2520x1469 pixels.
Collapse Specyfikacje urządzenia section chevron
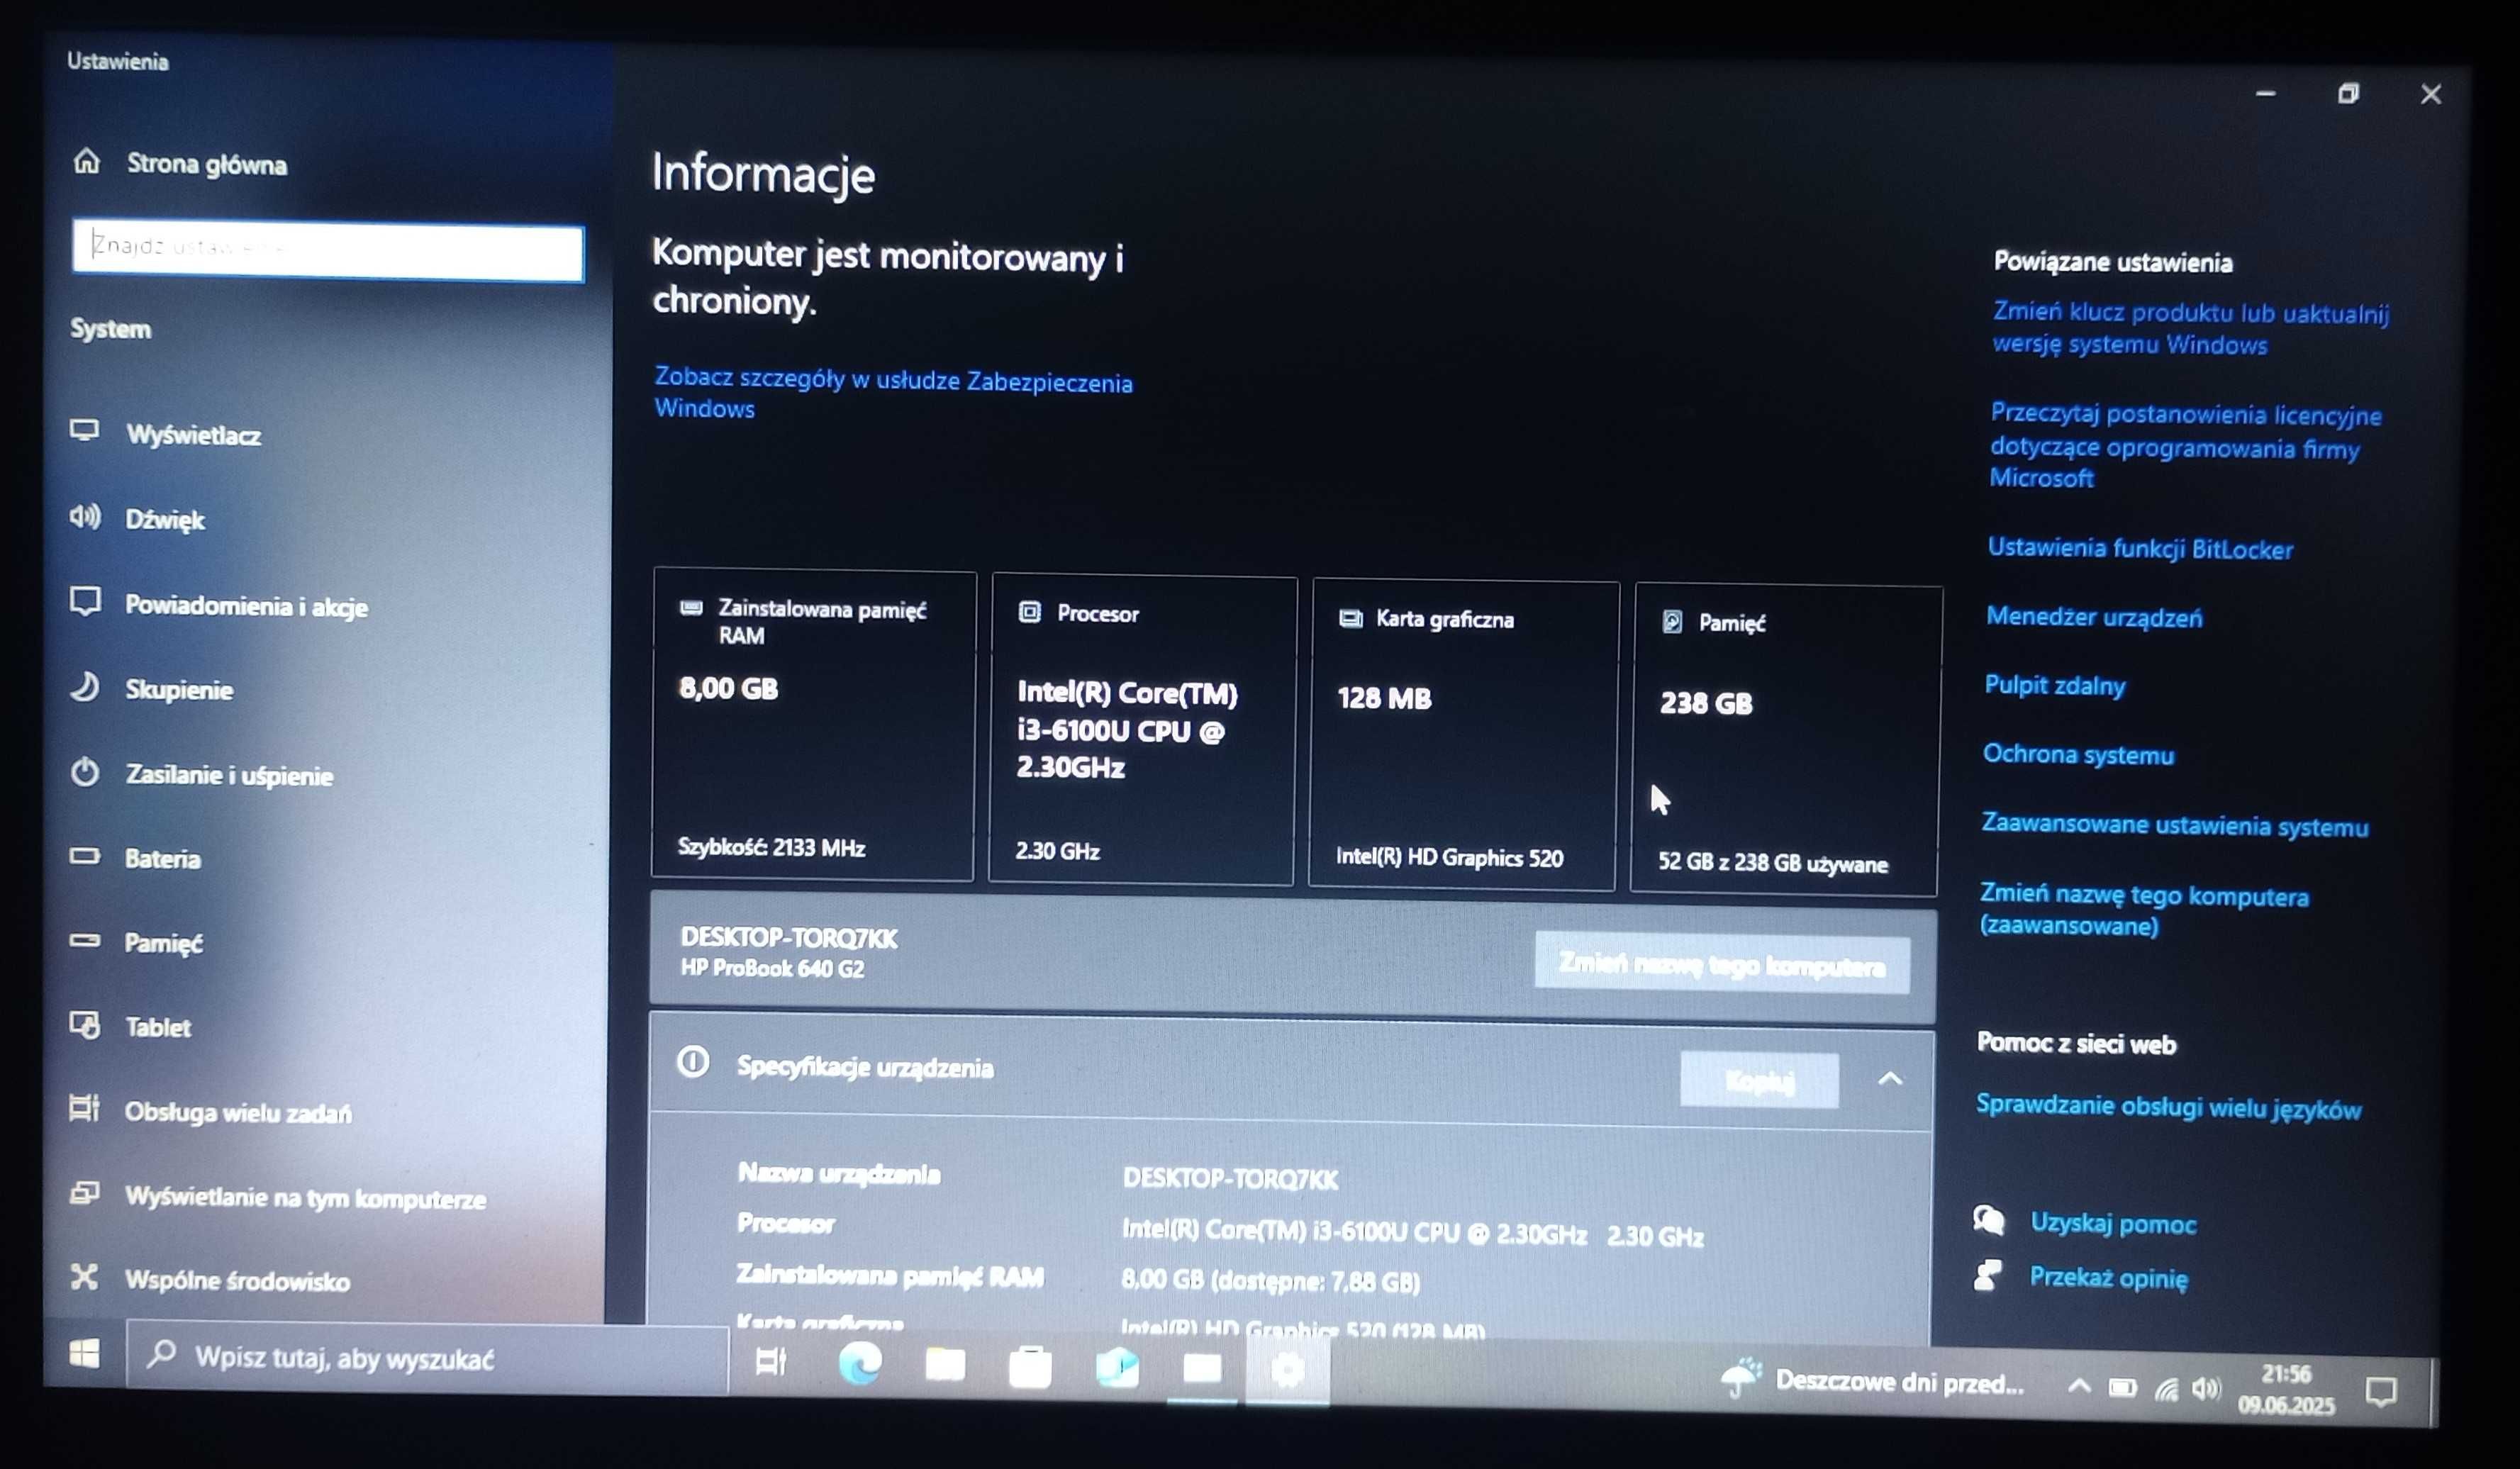tap(1890, 1079)
